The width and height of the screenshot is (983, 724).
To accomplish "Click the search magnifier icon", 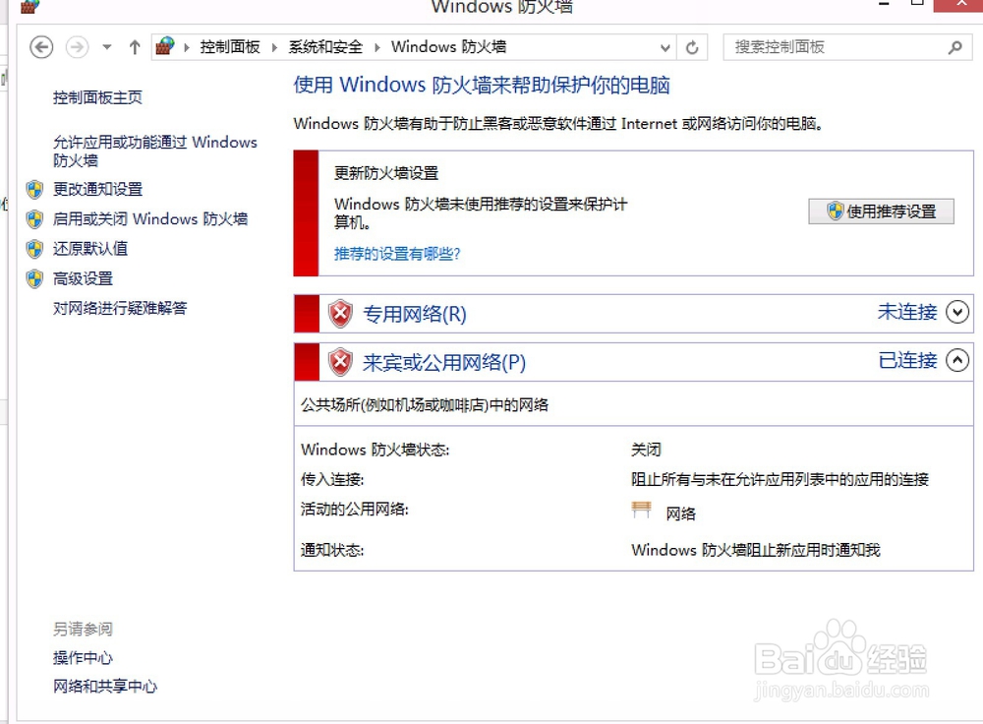I will point(954,46).
